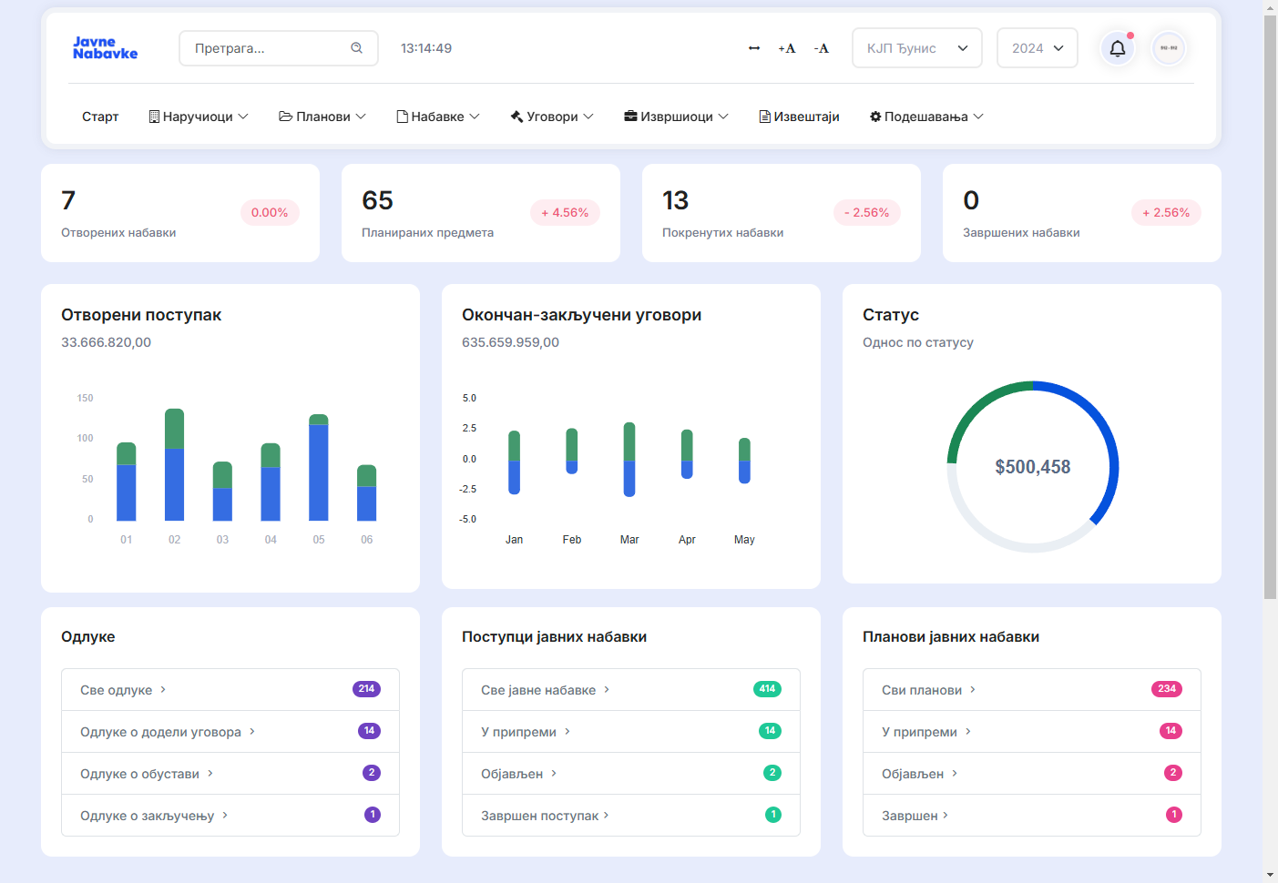Click the search magnifier icon
1278x883 pixels.
357,48
